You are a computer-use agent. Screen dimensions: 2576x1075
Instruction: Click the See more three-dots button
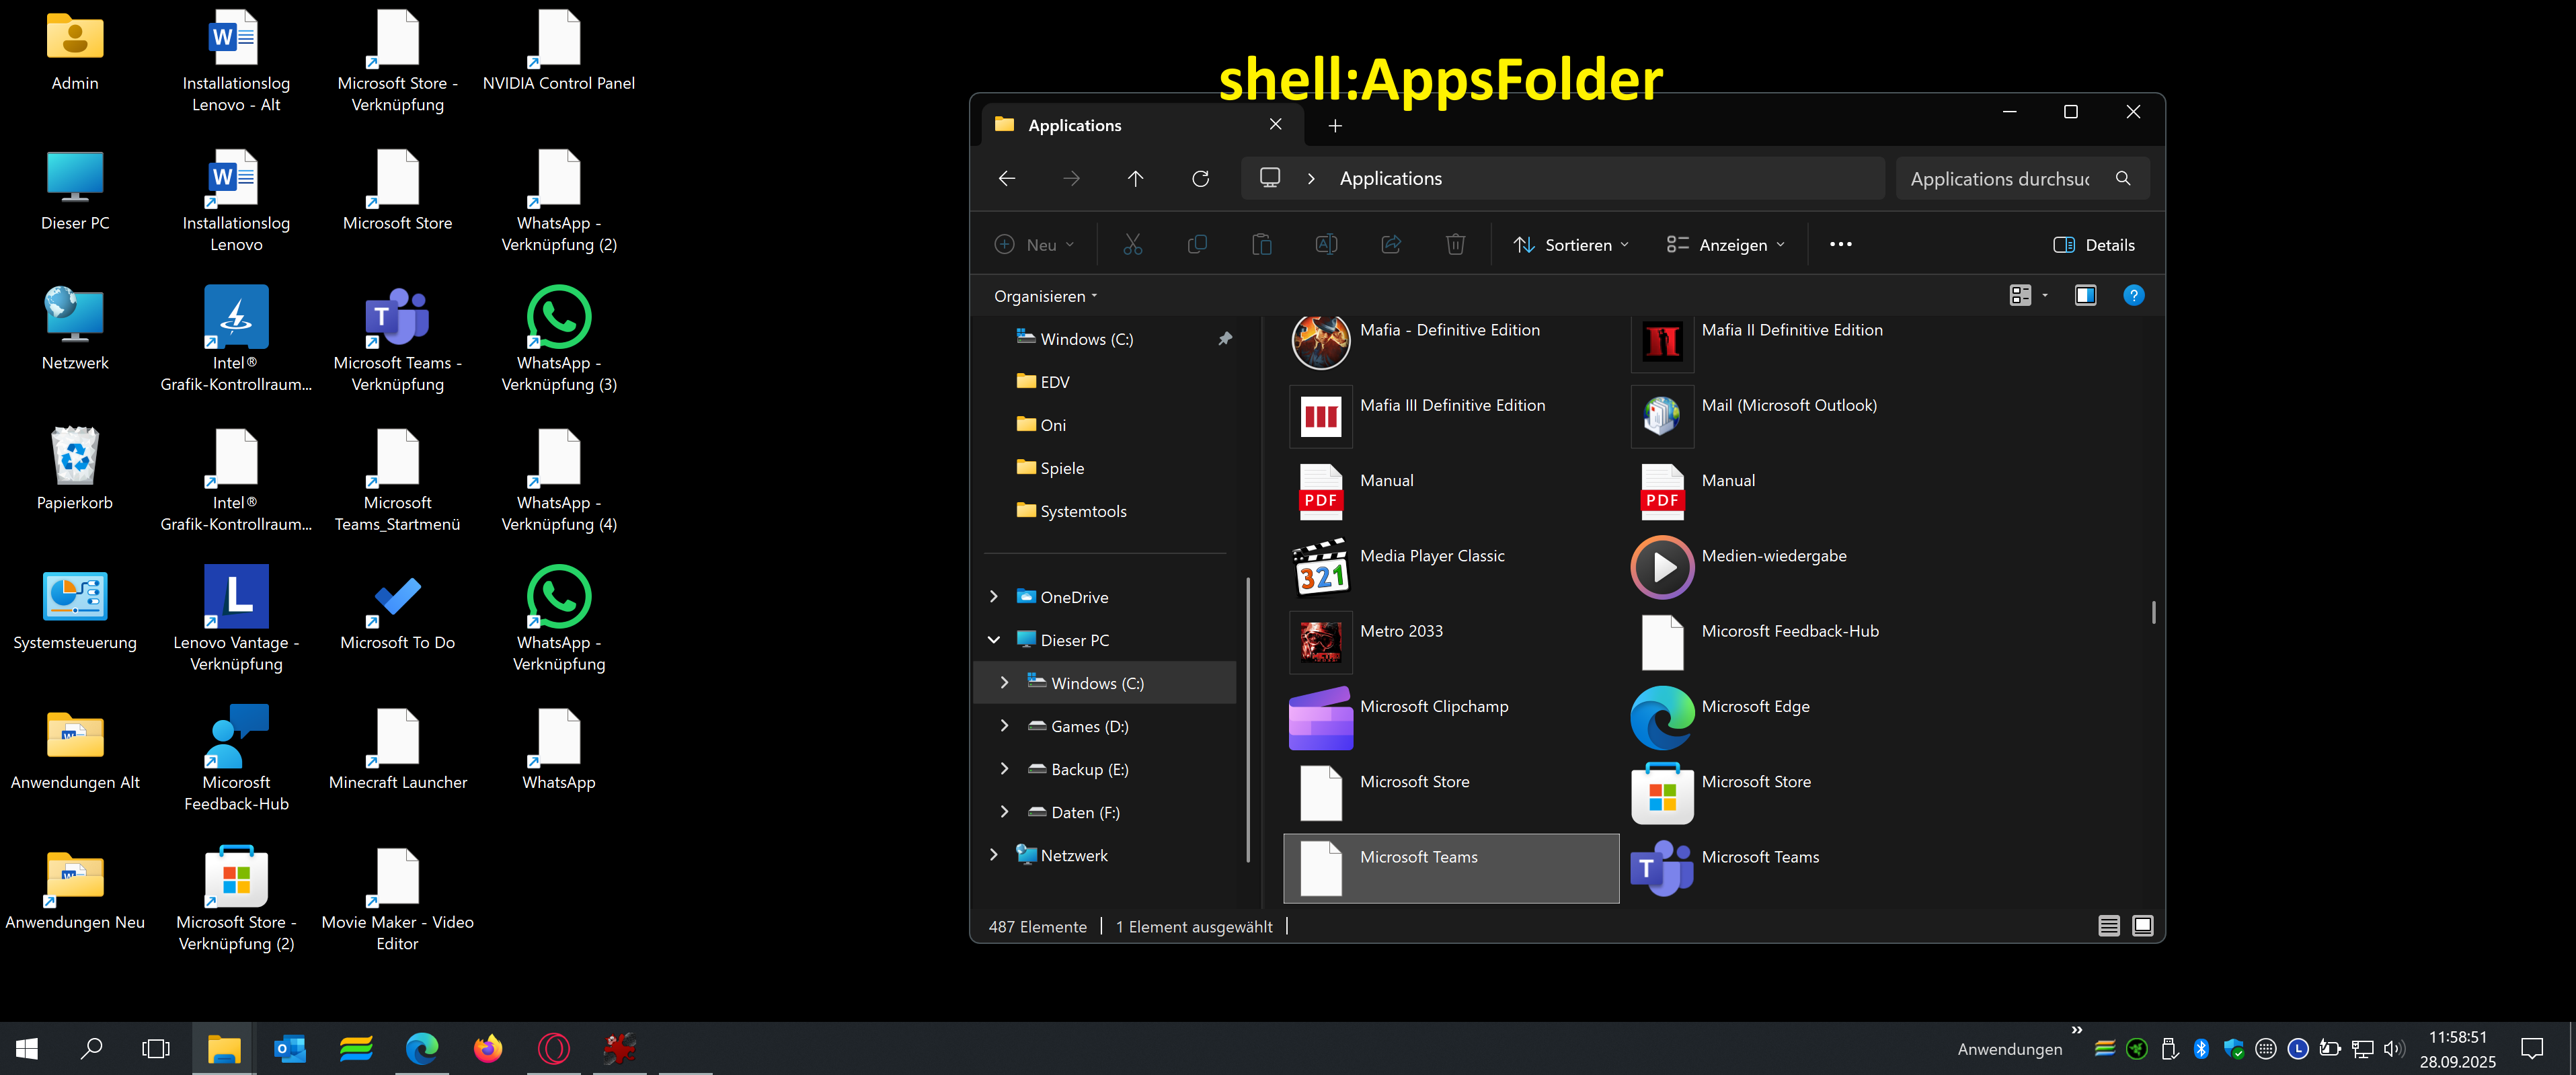[1840, 245]
